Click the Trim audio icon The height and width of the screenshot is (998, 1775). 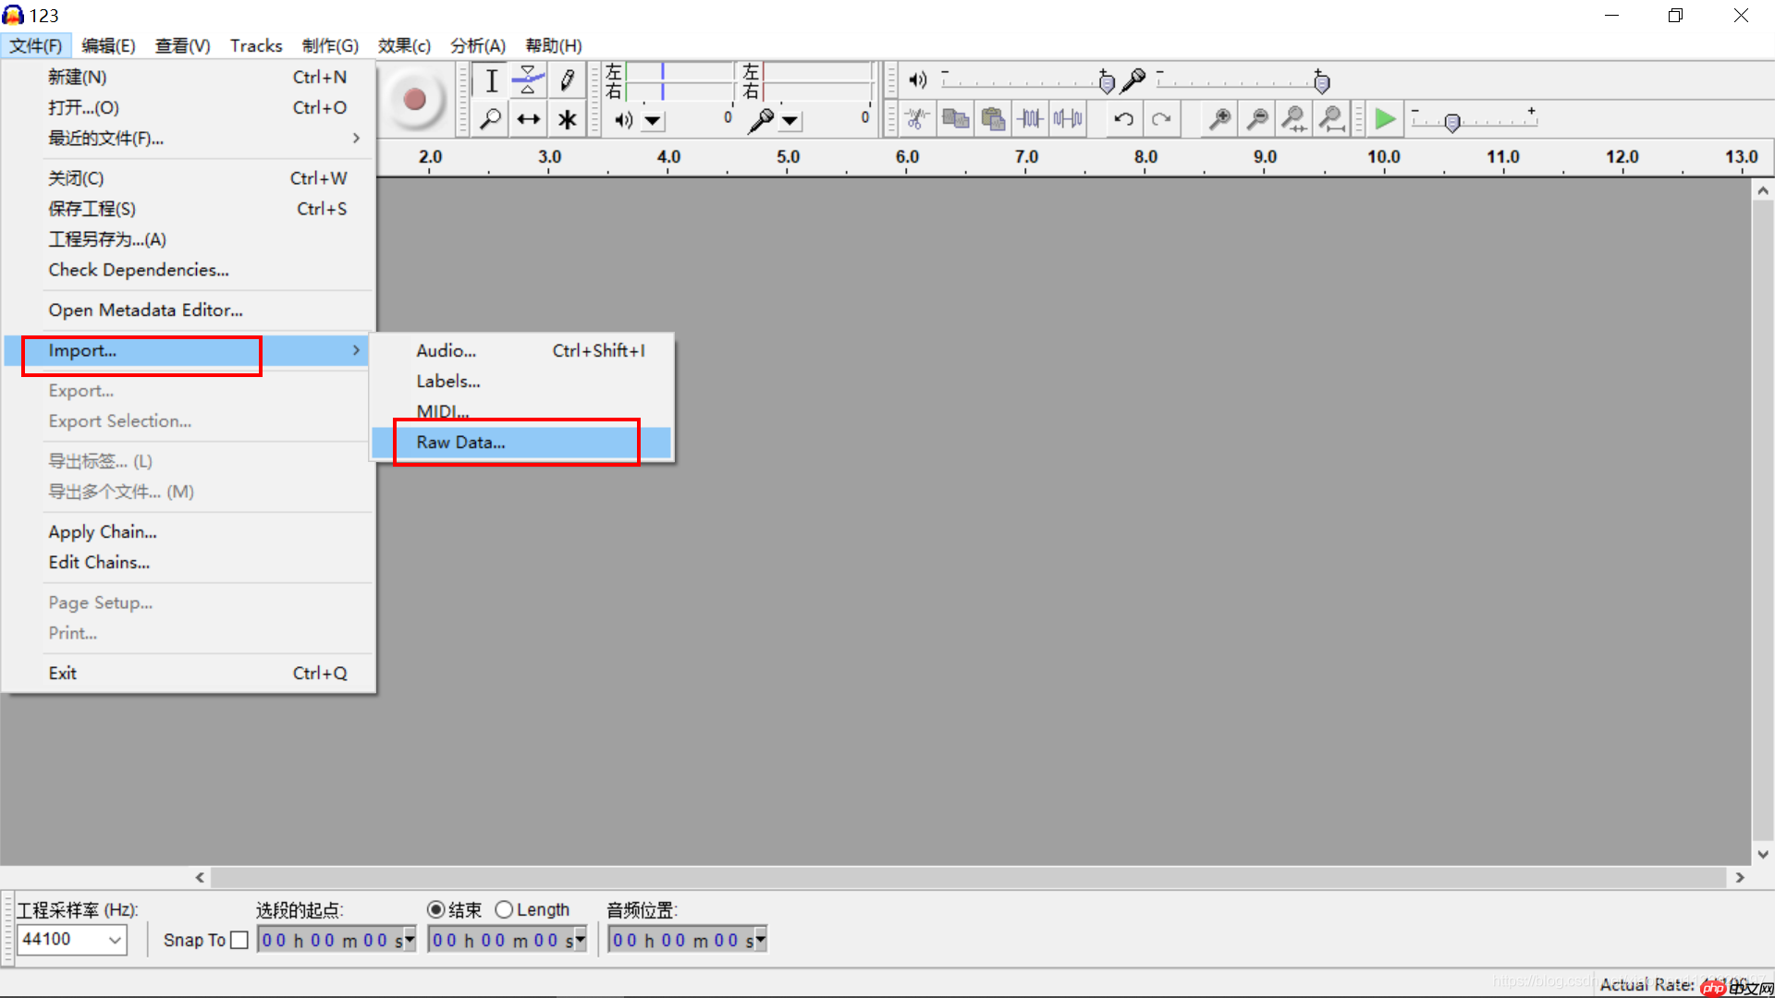coord(1031,119)
